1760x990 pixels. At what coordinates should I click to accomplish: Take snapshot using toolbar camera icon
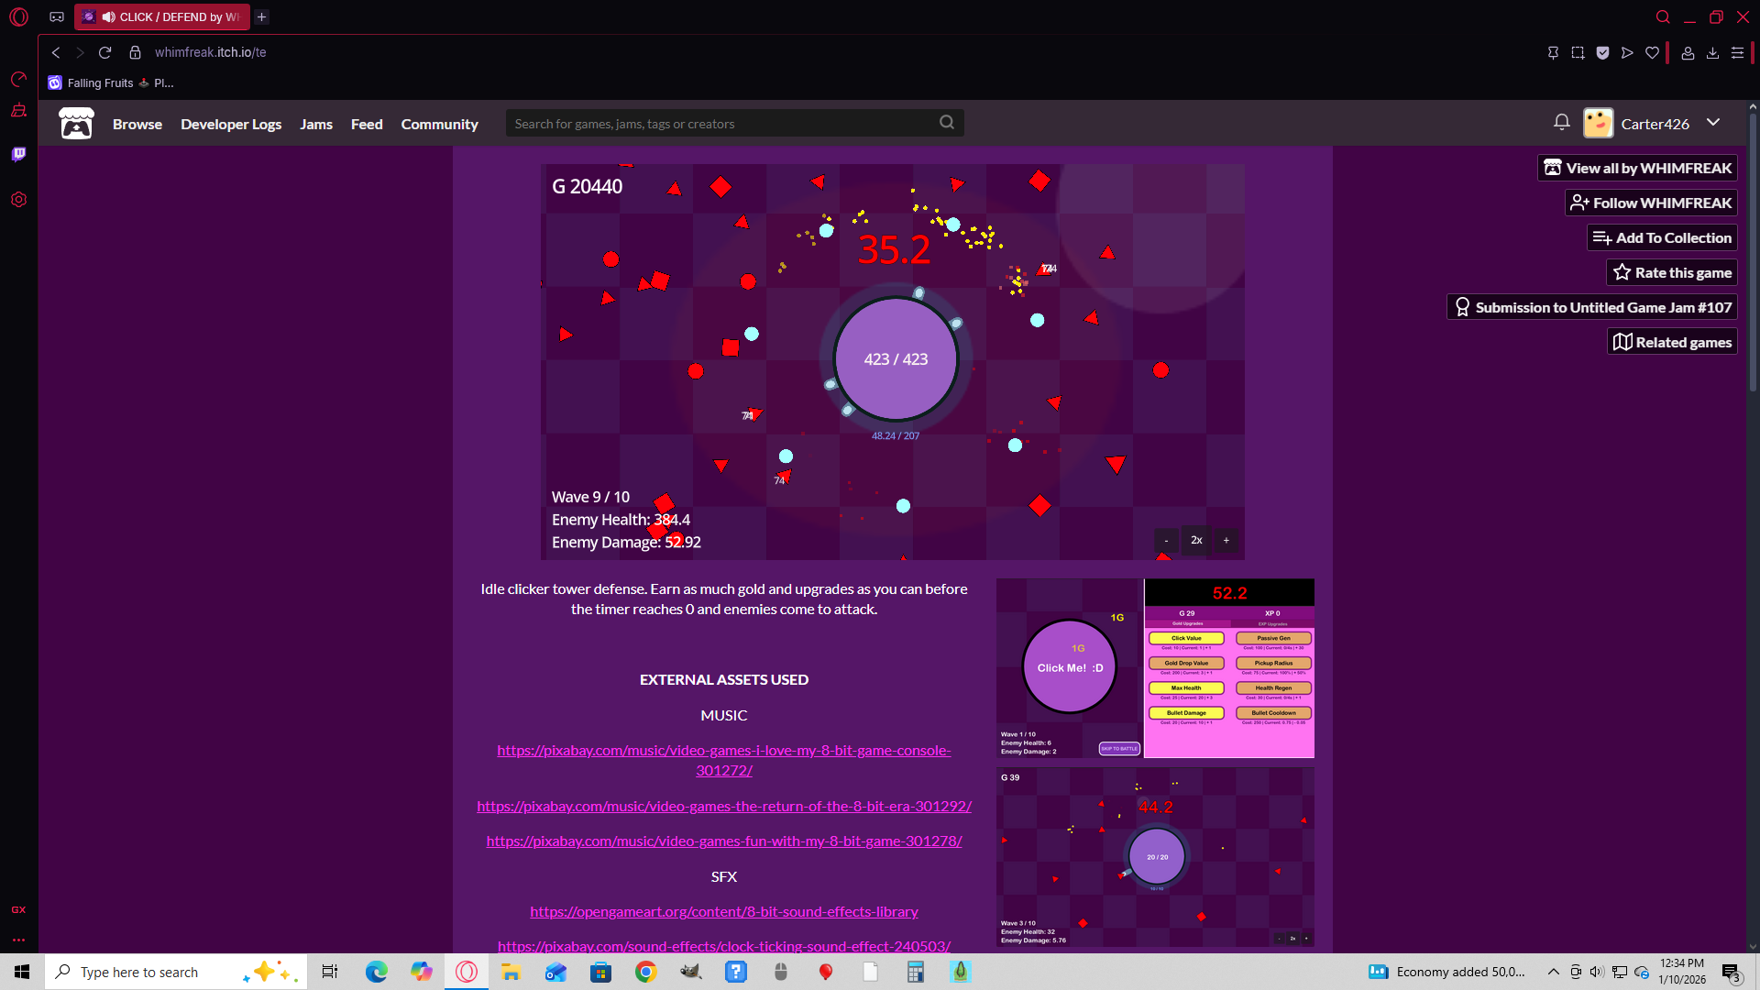pyautogui.click(x=1578, y=52)
